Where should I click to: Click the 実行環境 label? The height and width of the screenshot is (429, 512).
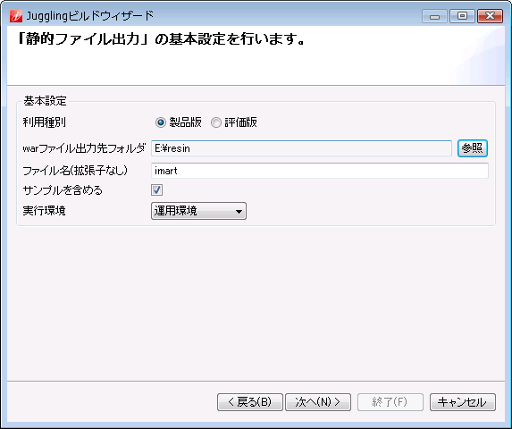coord(45,211)
